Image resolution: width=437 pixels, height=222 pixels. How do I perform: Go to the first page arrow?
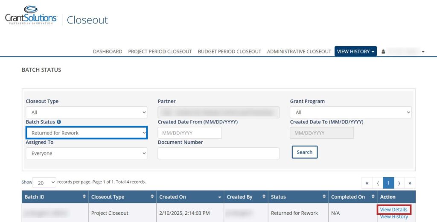coord(367,183)
